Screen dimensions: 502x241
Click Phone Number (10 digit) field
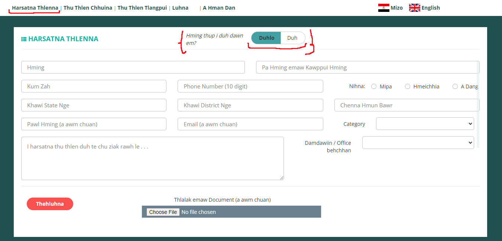250,86
